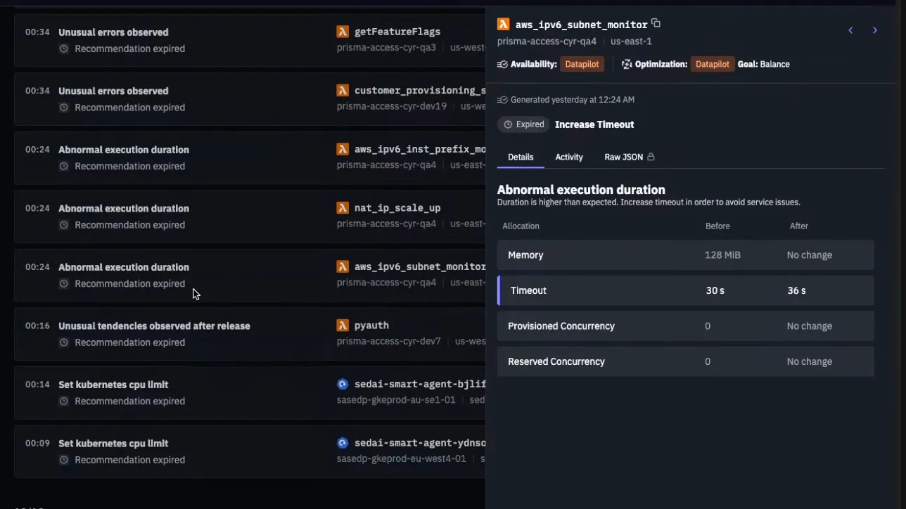Go to the next recommendation arrow

click(x=875, y=30)
